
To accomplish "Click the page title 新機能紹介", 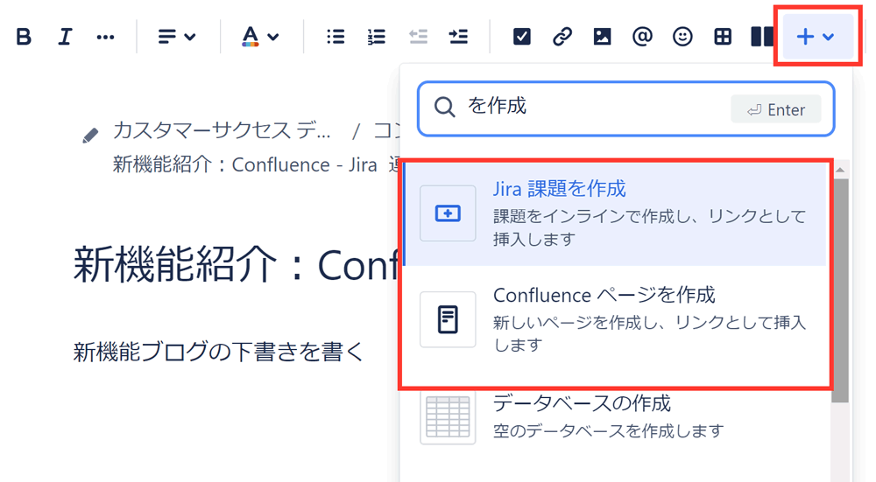I will point(237,264).
